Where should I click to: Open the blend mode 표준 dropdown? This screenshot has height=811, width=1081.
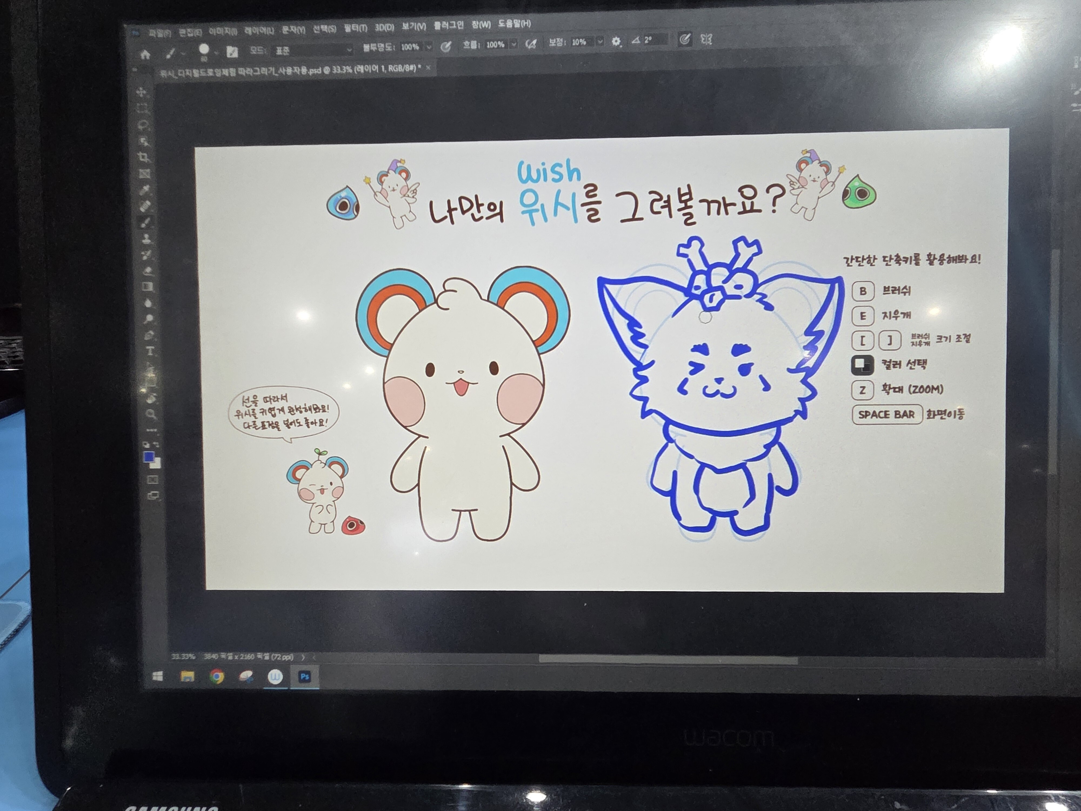click(313, 50)
